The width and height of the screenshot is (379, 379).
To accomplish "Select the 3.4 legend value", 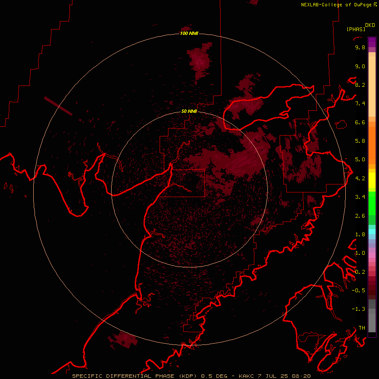I will pos(360,197).
